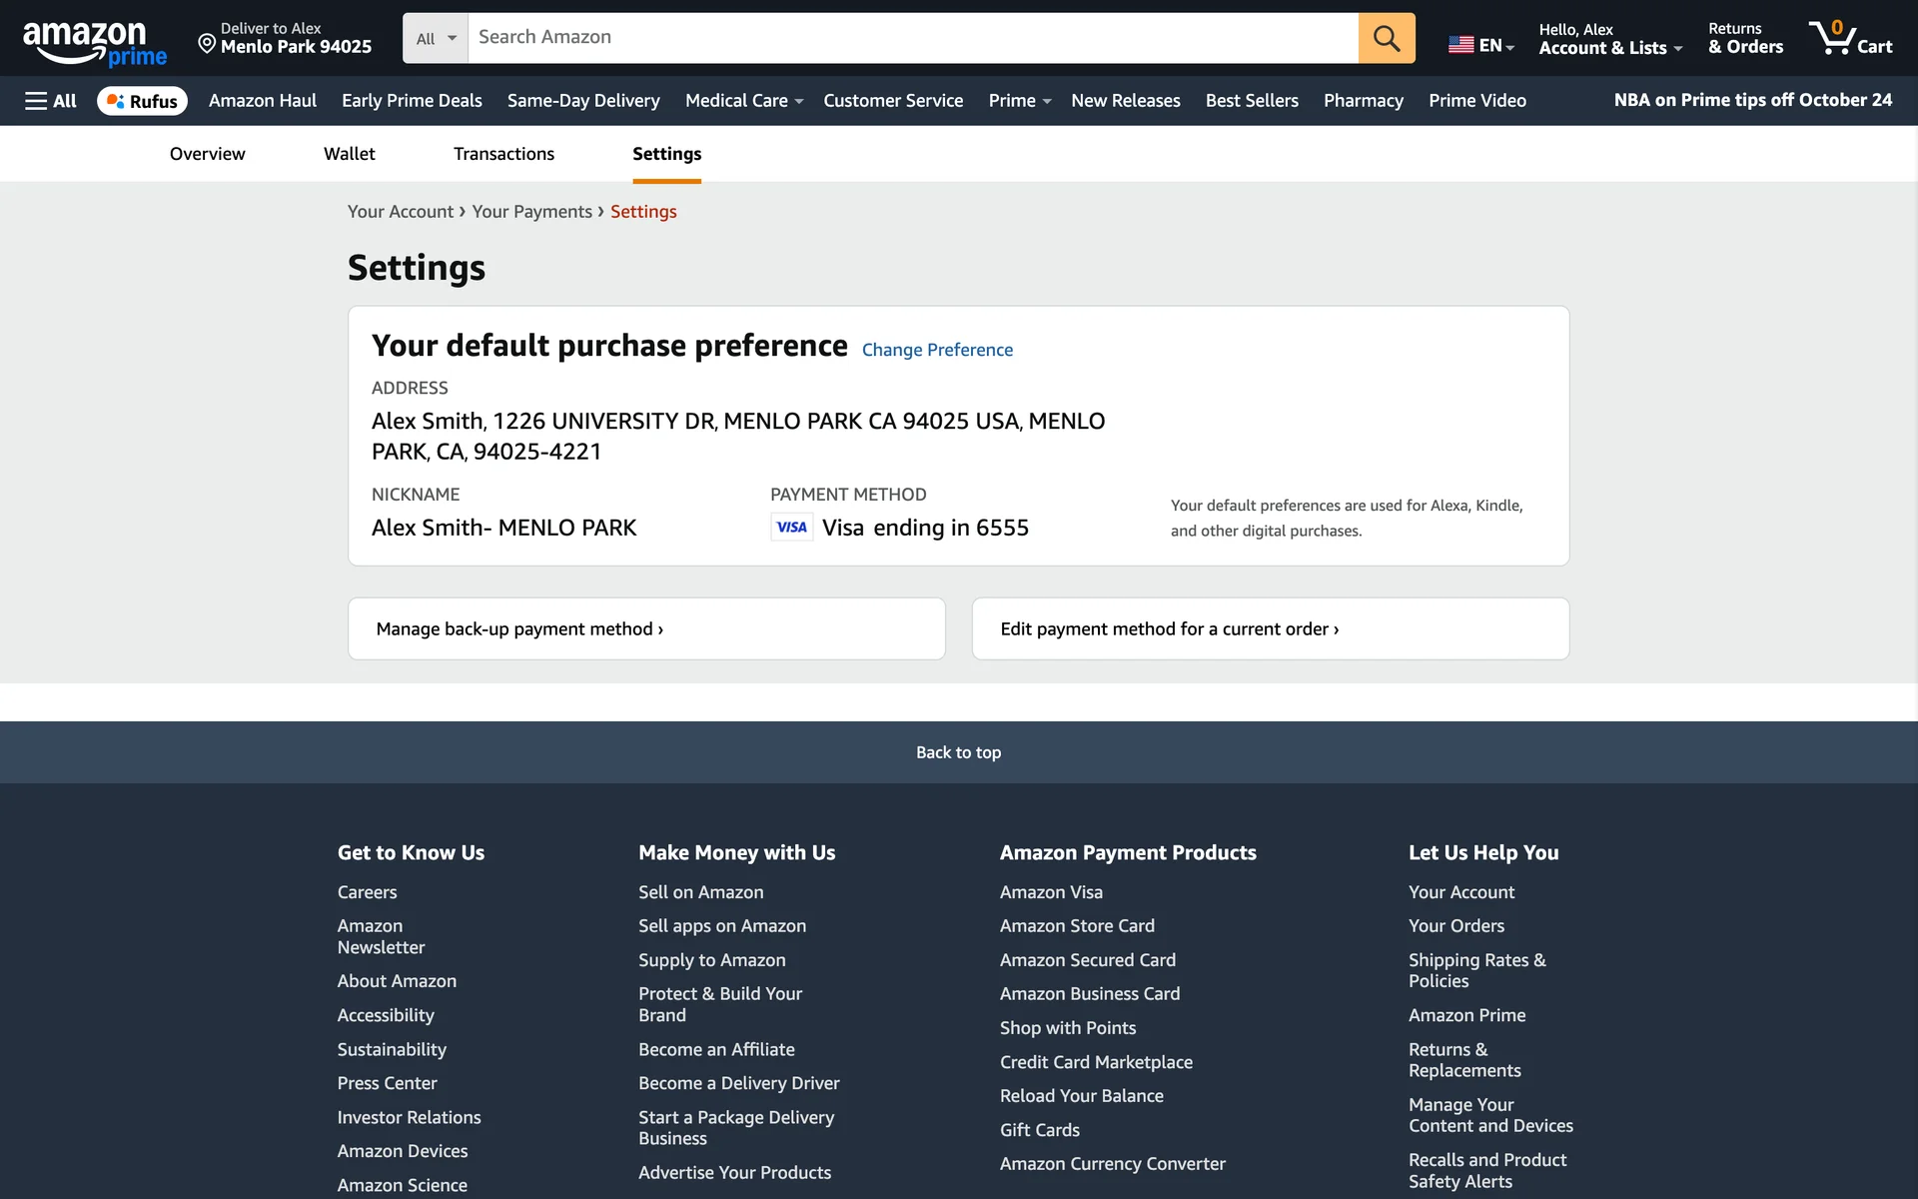Click the Amazon Prime logo
Image resolution: width=1918 pixels, height=1199 pixels.
click(x=94, y=43)
